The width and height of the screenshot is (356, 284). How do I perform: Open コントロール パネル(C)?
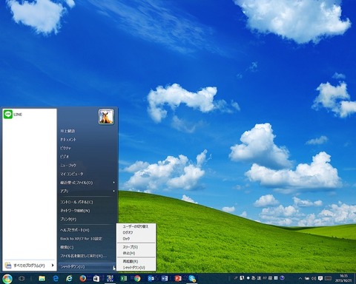(x=76, y=202)
